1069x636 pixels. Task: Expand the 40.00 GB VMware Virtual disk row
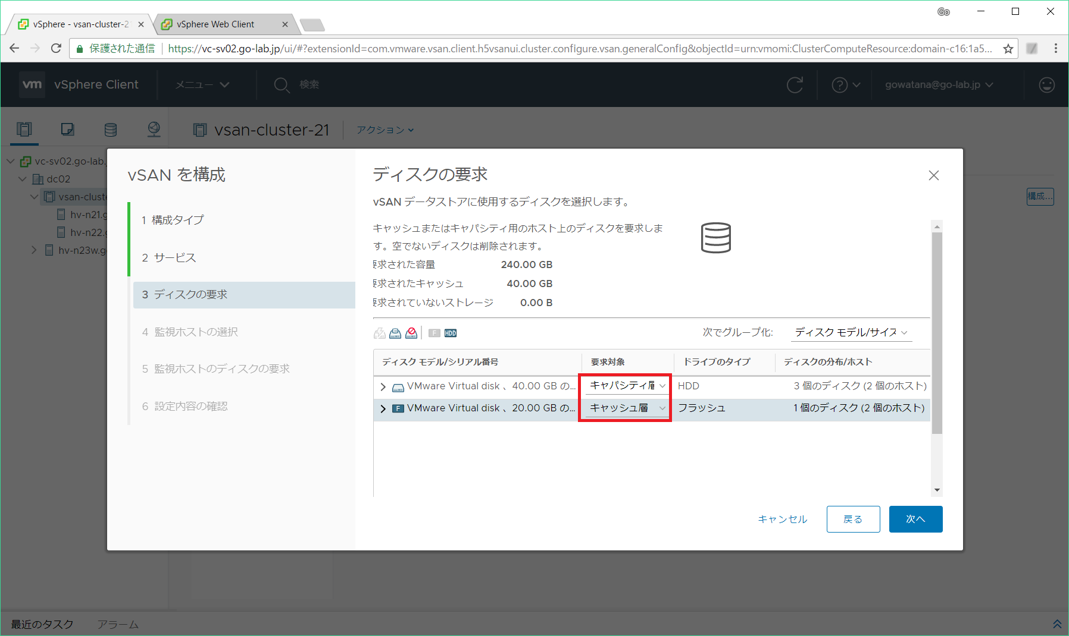[x=383, y=387]
